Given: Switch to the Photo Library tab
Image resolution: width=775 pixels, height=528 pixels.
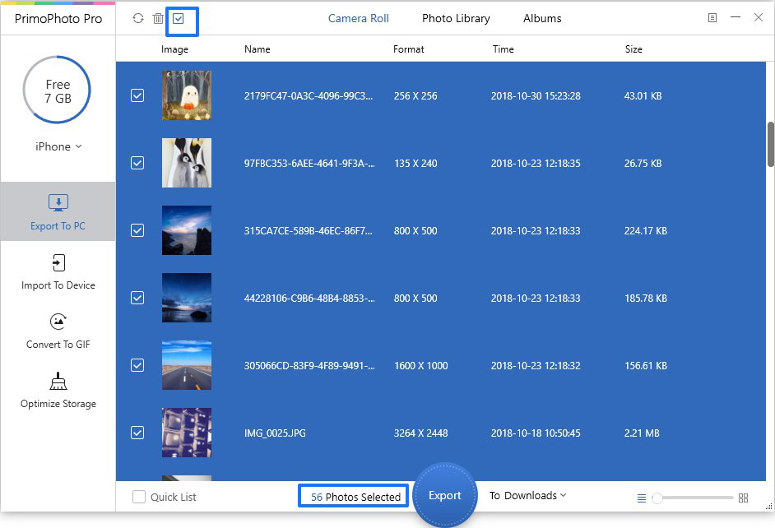Looking at the screenshot, I should (456, 18).
